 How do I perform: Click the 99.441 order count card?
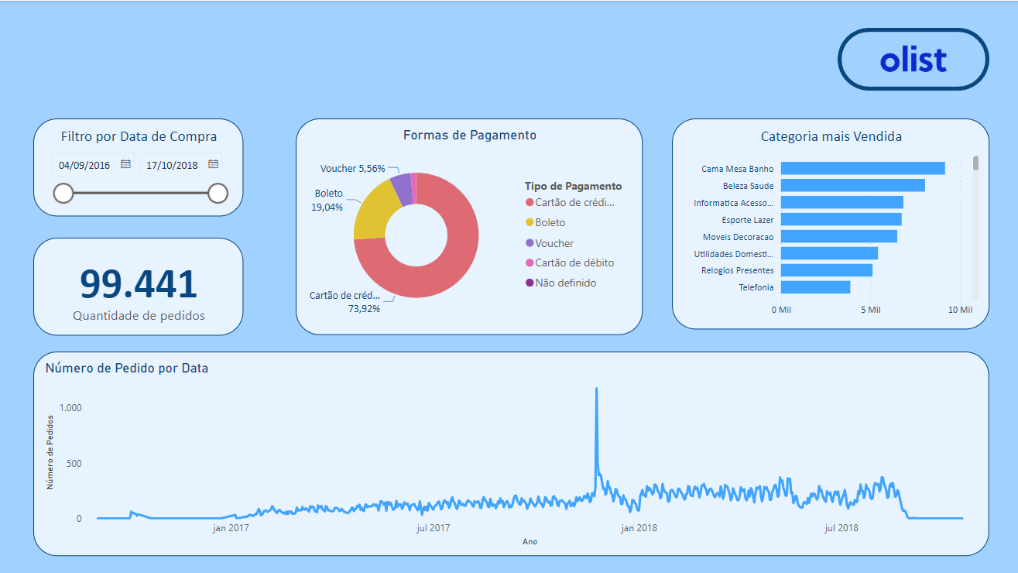coord(139,286)
